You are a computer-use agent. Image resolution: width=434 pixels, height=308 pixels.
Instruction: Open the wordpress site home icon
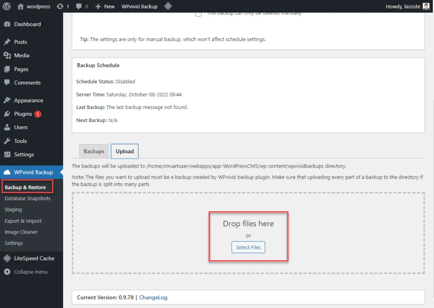(x=20, y=6)
